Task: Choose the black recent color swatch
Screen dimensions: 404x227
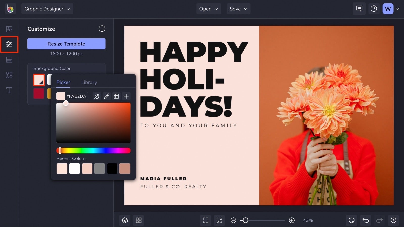Action: tap(112, 168)
